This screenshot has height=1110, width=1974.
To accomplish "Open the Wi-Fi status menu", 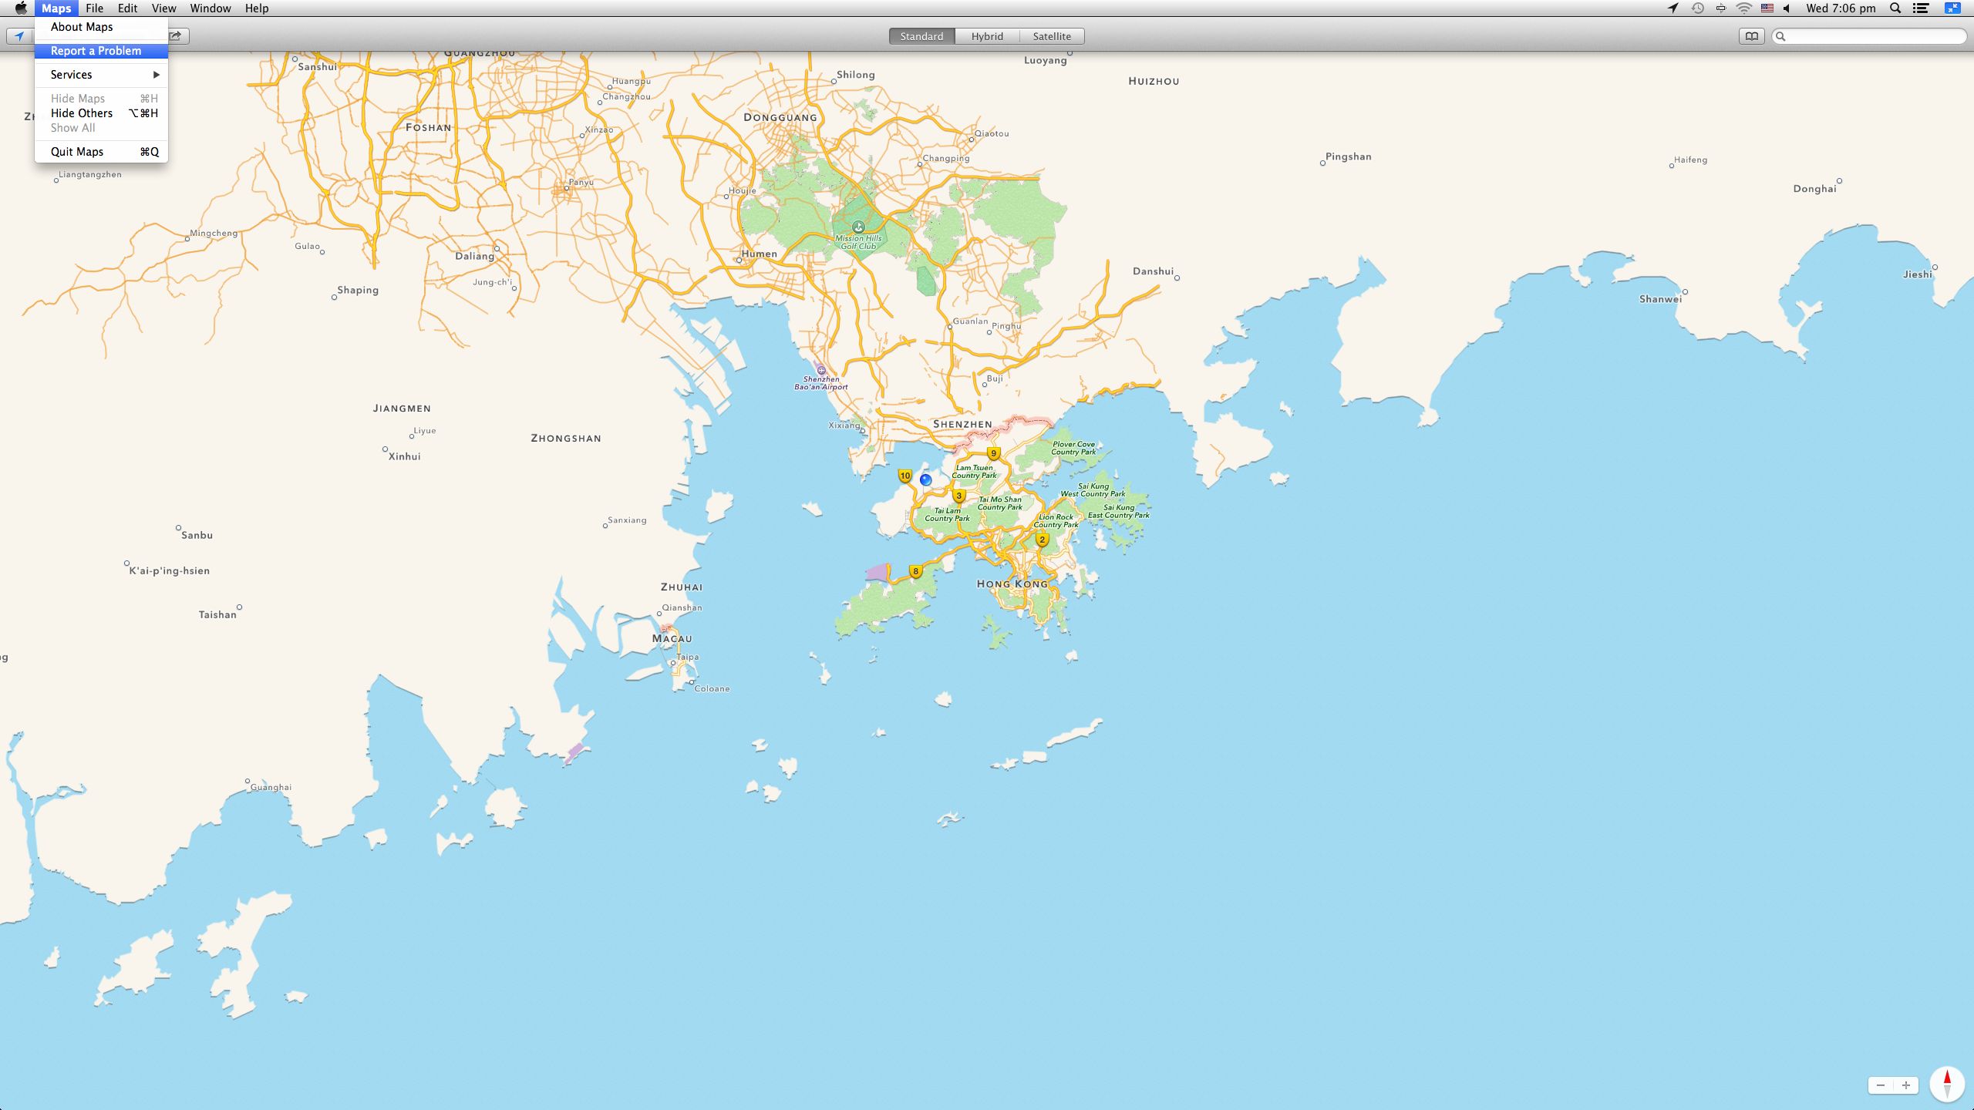I will [1743, 8].
